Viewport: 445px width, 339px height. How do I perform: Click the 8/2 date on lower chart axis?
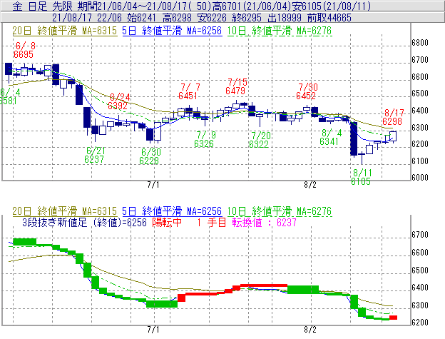click(310, 330)
